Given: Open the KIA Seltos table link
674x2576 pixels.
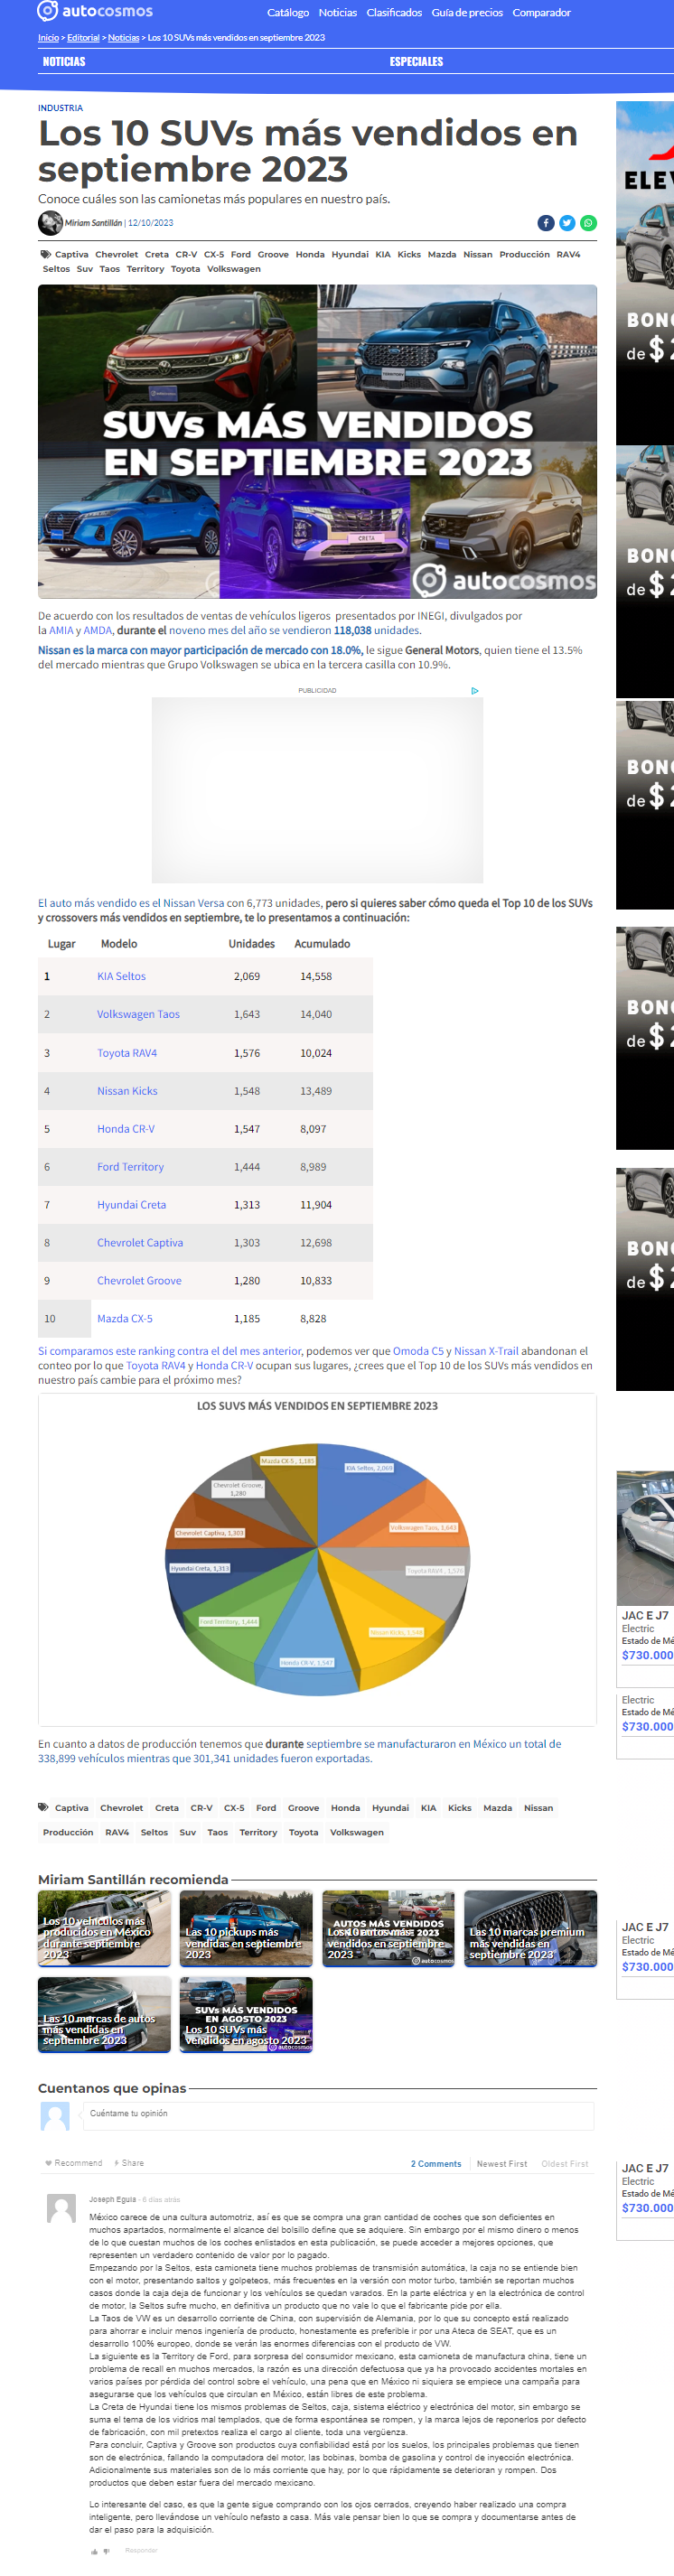Looking at the screenshot, I should point(121,976).
